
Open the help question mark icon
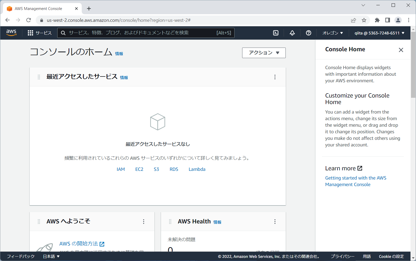coord(309,33)
